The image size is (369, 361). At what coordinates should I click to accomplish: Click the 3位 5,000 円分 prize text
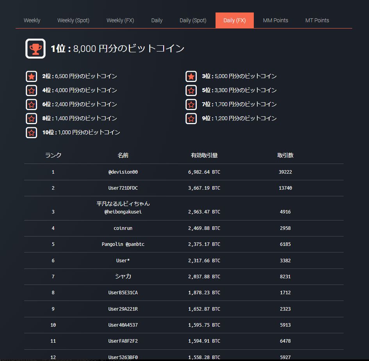coord(239,76)
